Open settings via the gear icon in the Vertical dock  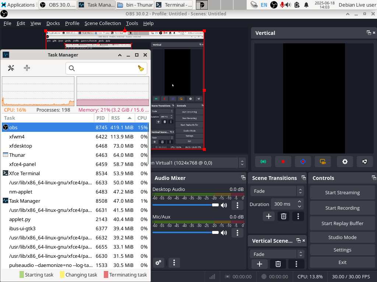pyautogui.click(x=345, y=162)
